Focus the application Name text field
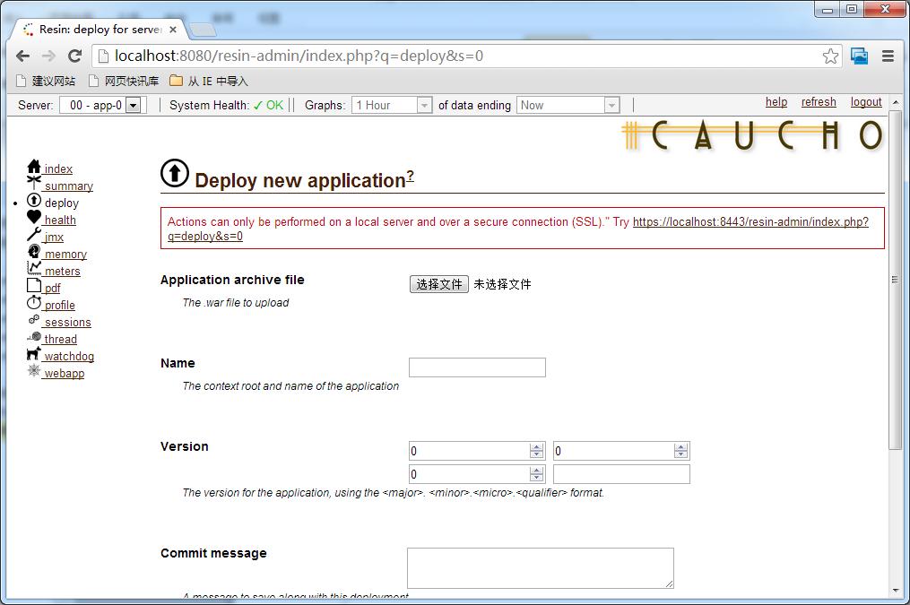 [x=477, y=367]
